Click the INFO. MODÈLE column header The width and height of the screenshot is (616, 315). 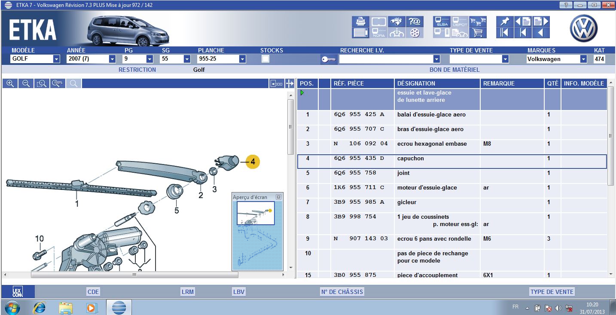pos(584,83)
